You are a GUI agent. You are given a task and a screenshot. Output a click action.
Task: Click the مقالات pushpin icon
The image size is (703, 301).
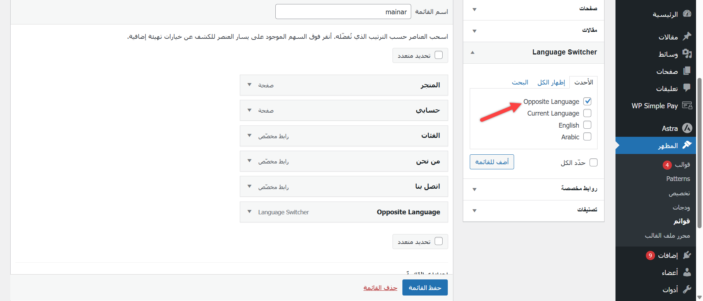click(687, 36)
